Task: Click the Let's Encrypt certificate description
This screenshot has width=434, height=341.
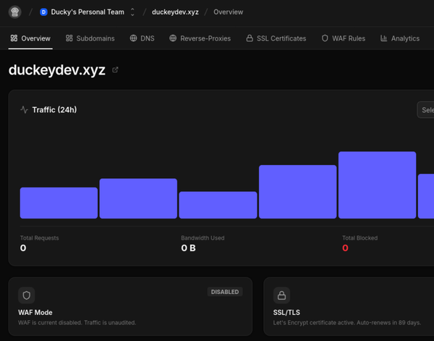Action: [x=347, y=323]
